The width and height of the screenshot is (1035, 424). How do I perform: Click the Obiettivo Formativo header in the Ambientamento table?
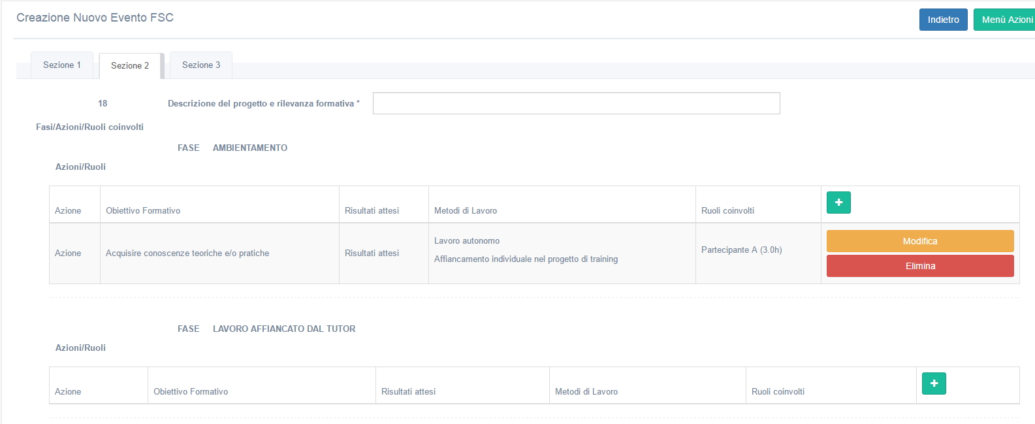143,211
